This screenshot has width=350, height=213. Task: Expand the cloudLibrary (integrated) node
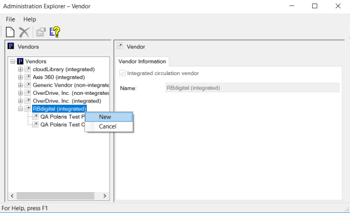tap(20, 69)
